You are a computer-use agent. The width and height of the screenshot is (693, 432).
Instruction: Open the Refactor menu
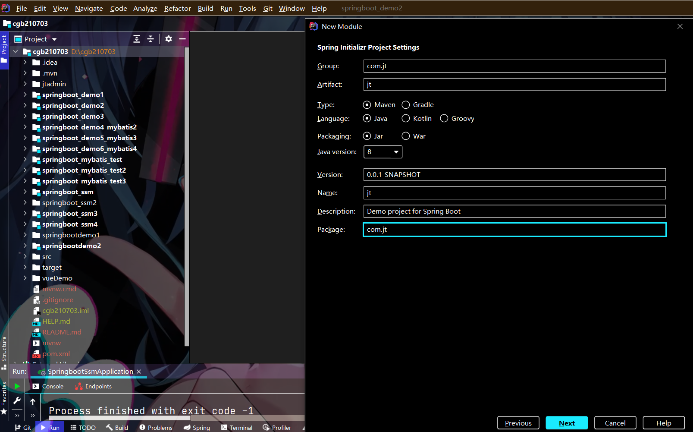(177, 8)
